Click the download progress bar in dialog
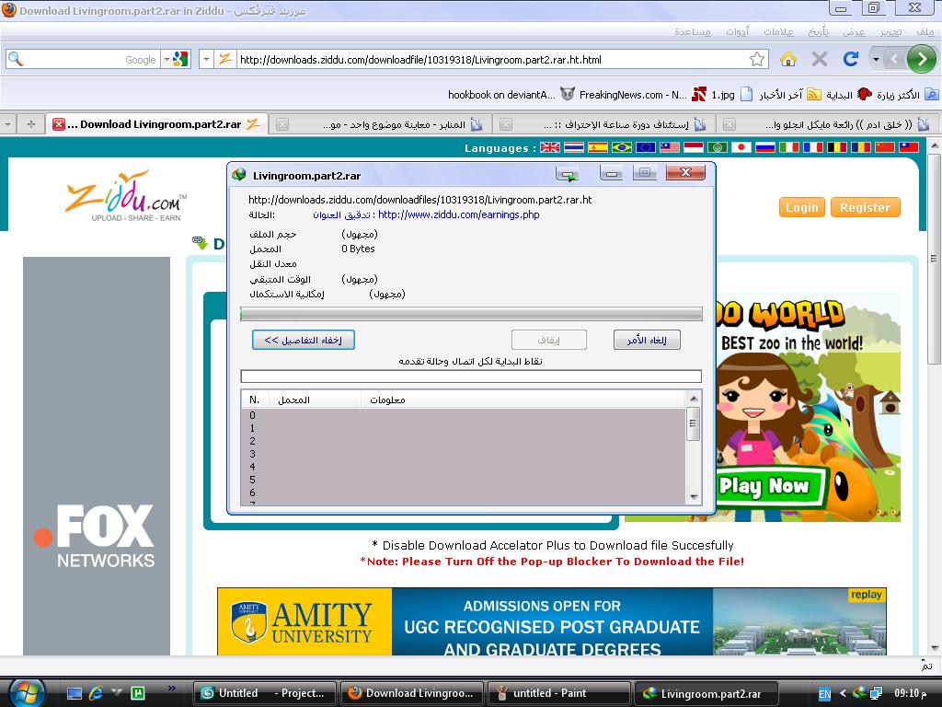This screenshot has height=707, width=942. [x=471, y=313]
